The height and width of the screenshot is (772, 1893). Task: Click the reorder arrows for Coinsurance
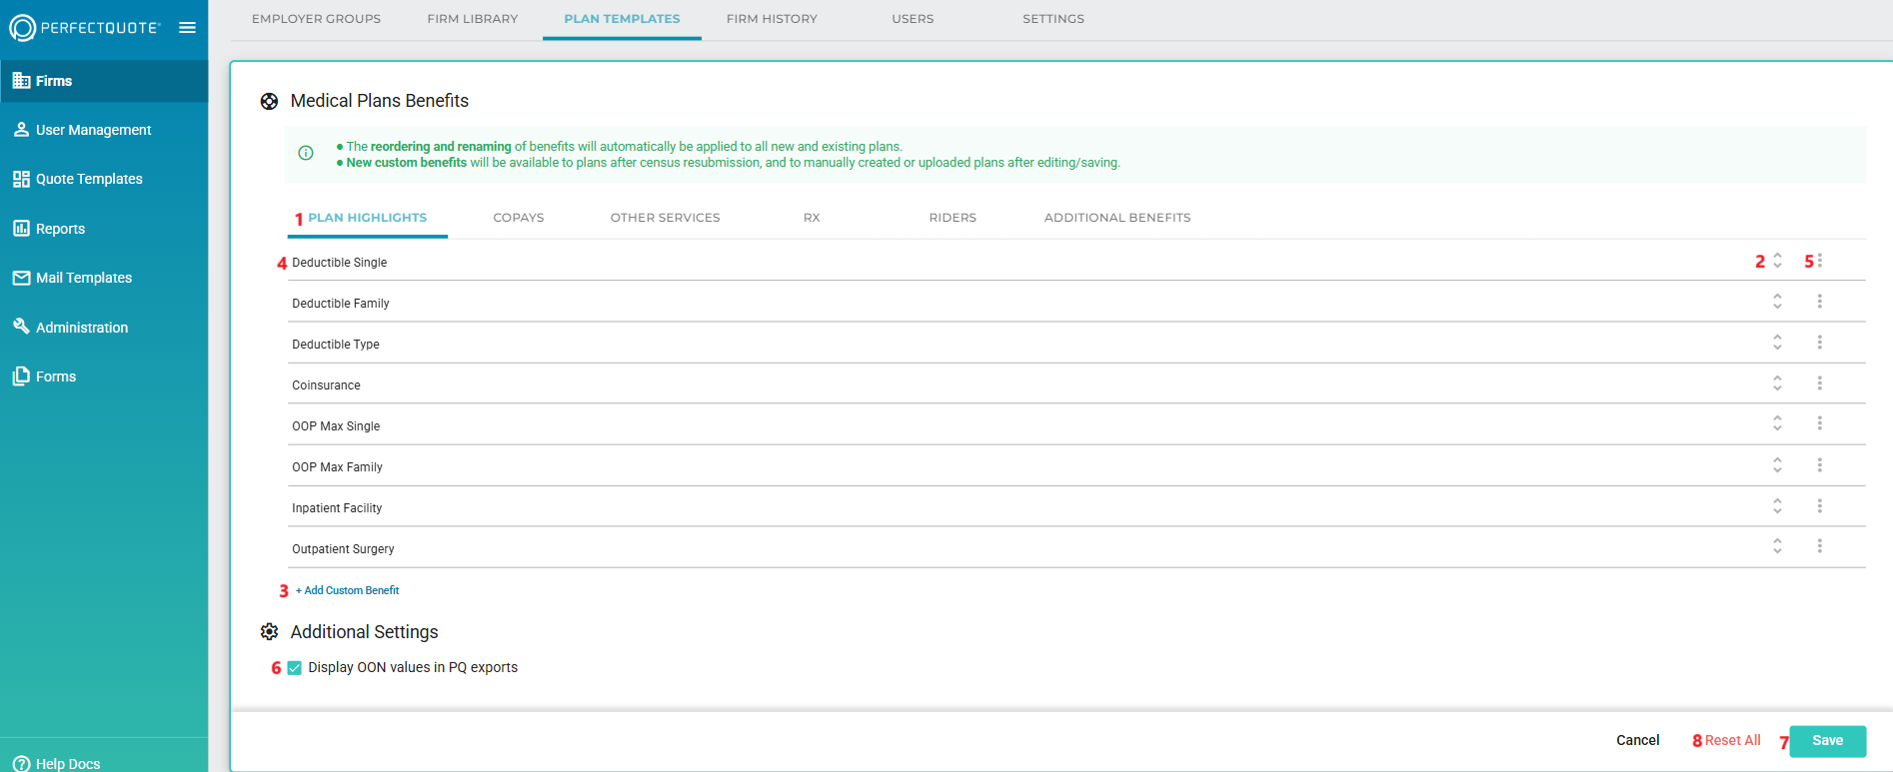click(x=1777, y=384)
